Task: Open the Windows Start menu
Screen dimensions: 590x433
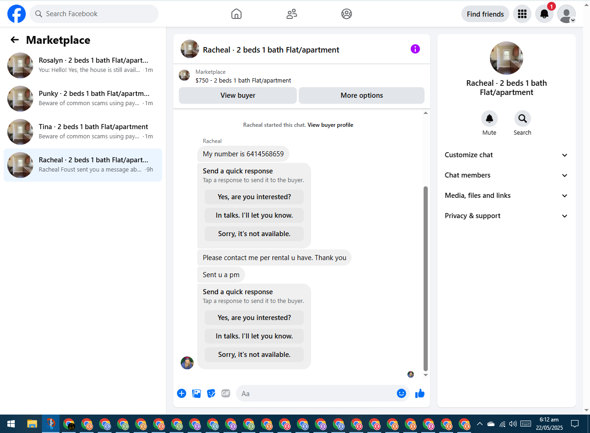Action: [x=11, y=424]
